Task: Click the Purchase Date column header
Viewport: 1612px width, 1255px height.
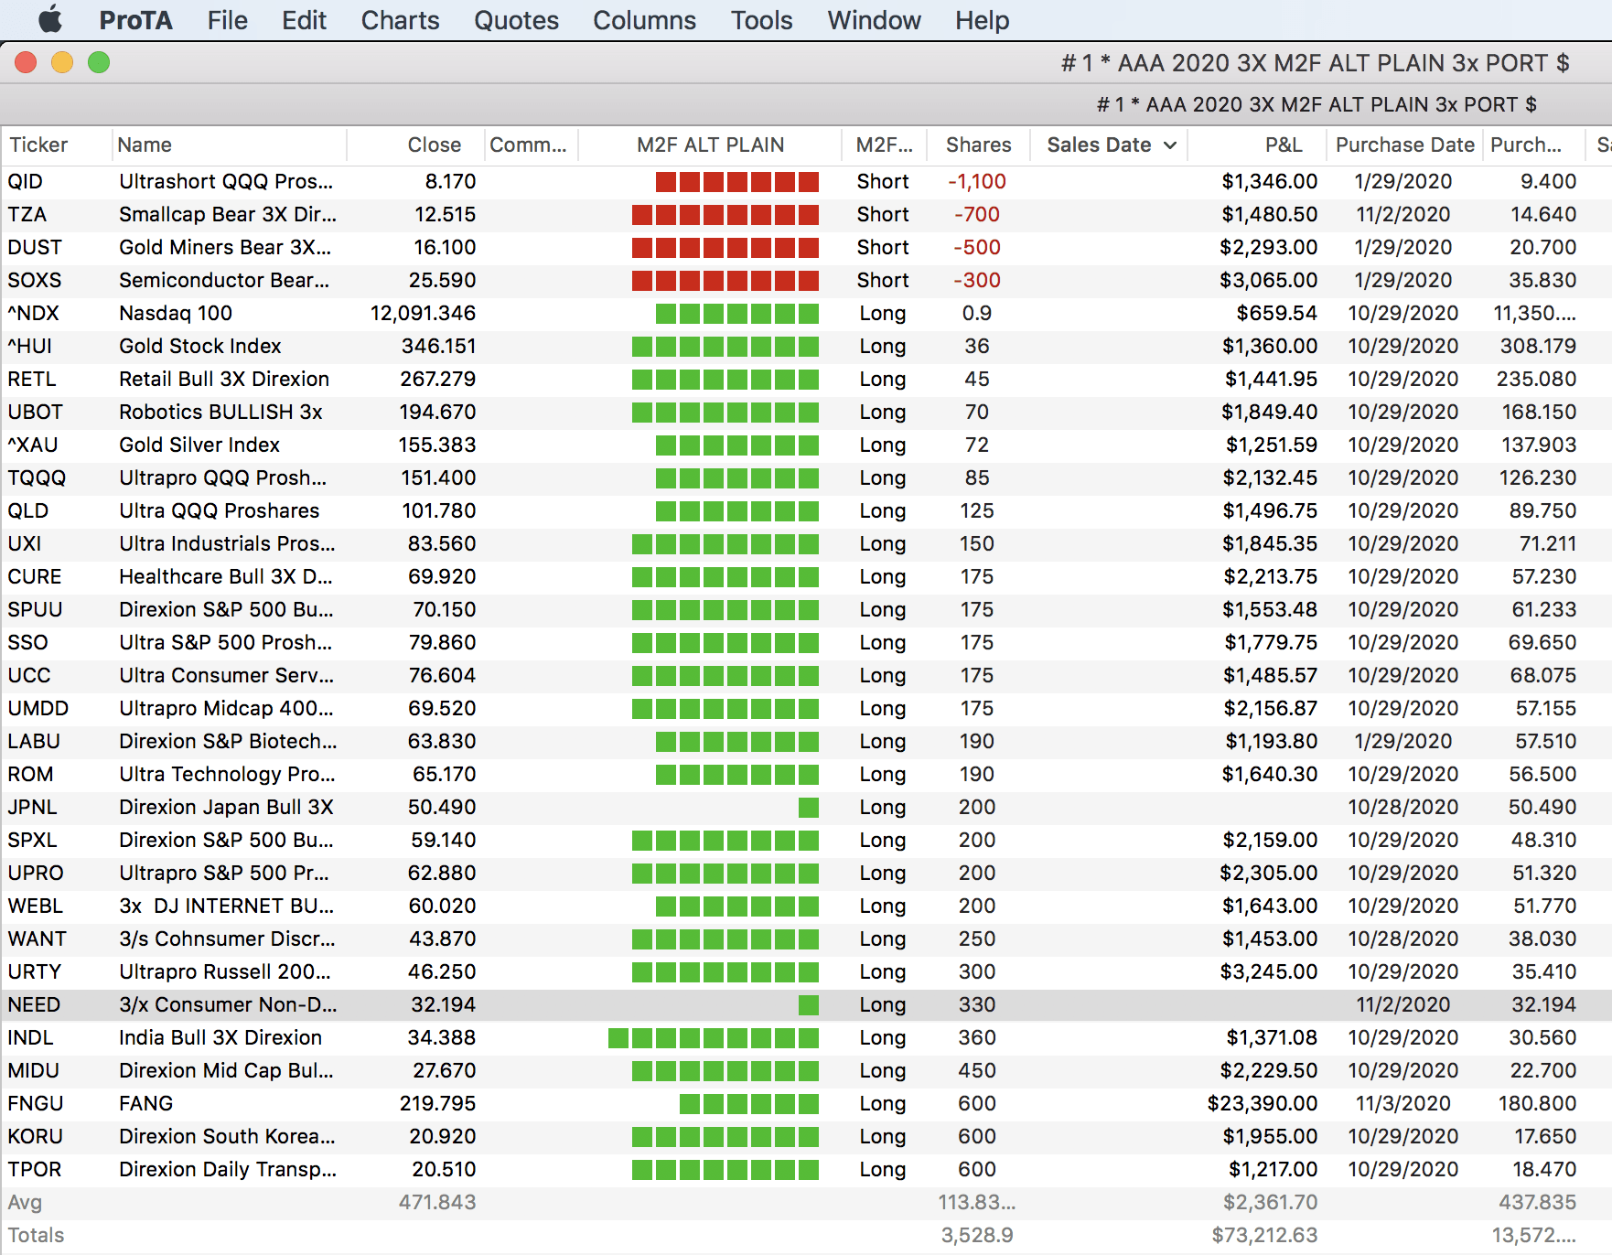Action: point(1404,145)
